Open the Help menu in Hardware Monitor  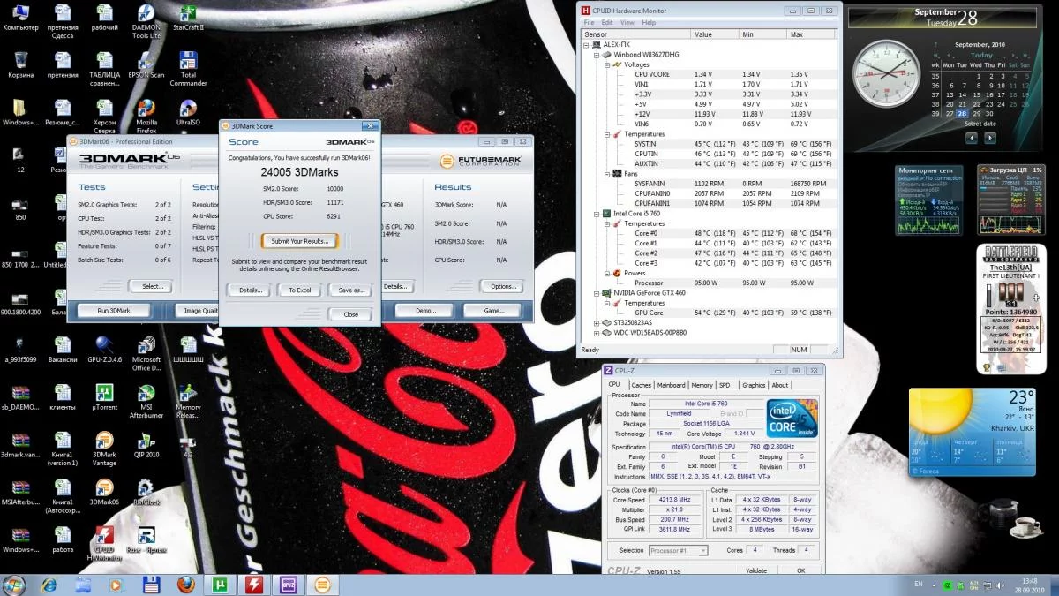649,22
